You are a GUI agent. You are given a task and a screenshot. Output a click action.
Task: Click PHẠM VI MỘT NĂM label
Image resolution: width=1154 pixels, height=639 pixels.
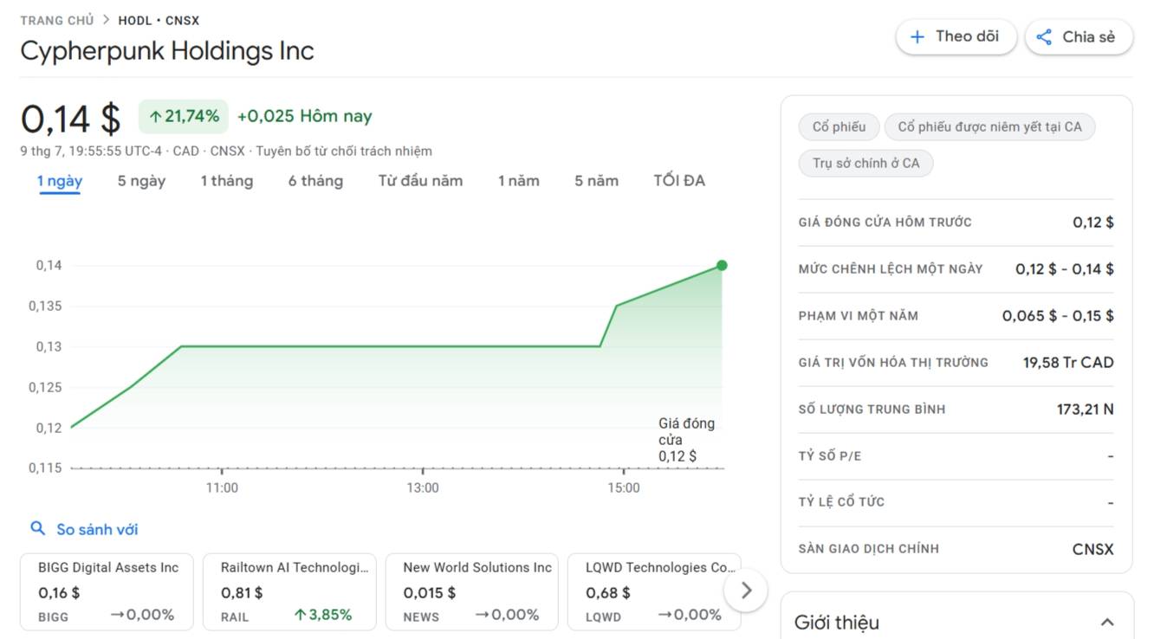[858, 316]
